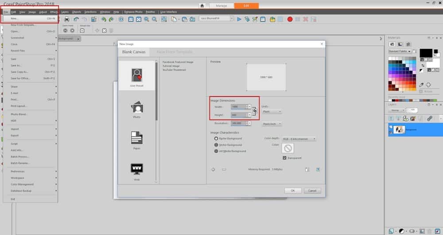Image resolution: width=443 pixels, height=235 pixels.
Task: Click the Cancel button in dialog
Action: tap(312, 190)
